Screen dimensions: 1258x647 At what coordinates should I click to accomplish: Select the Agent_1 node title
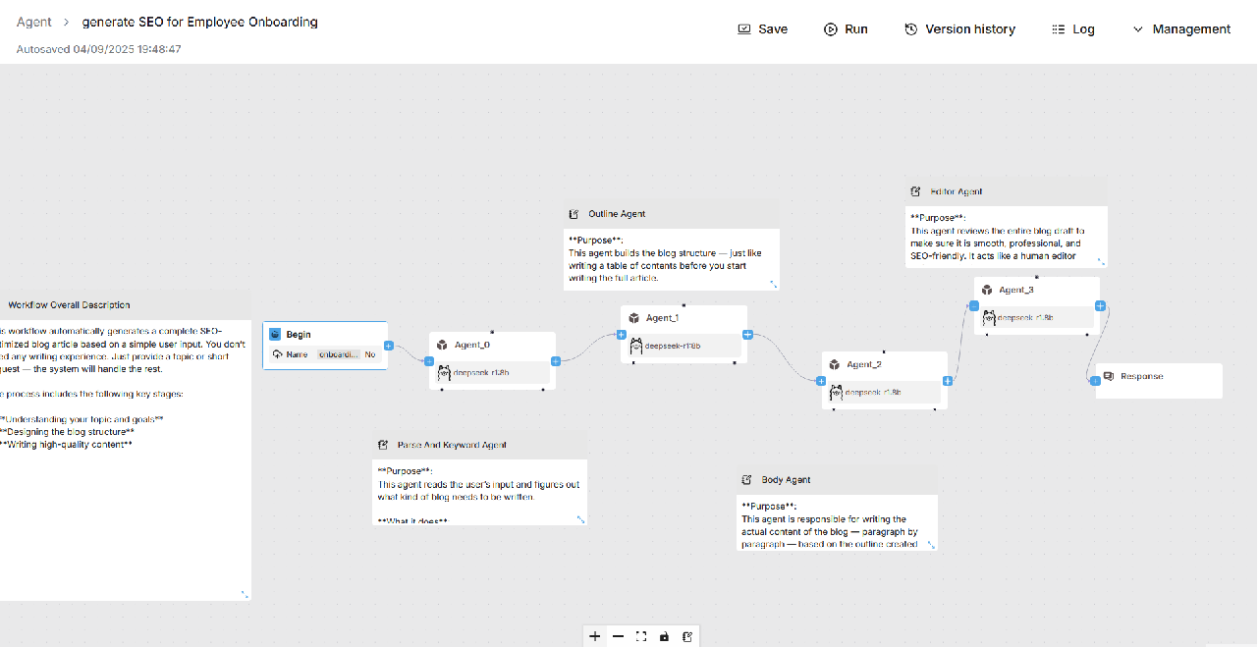662,318
